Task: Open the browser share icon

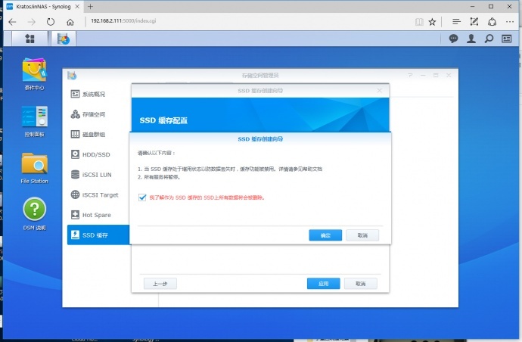Action: 492,22
